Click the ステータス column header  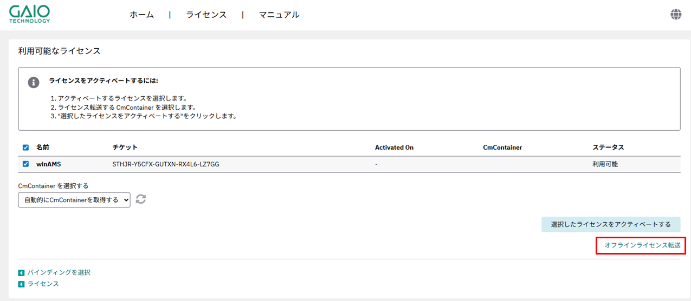point(608,148)
